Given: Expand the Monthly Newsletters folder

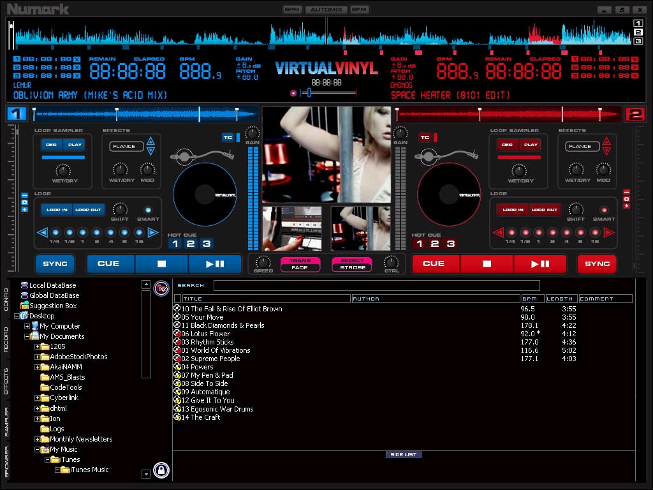Looking at the screenshot, I should [37, 439].
